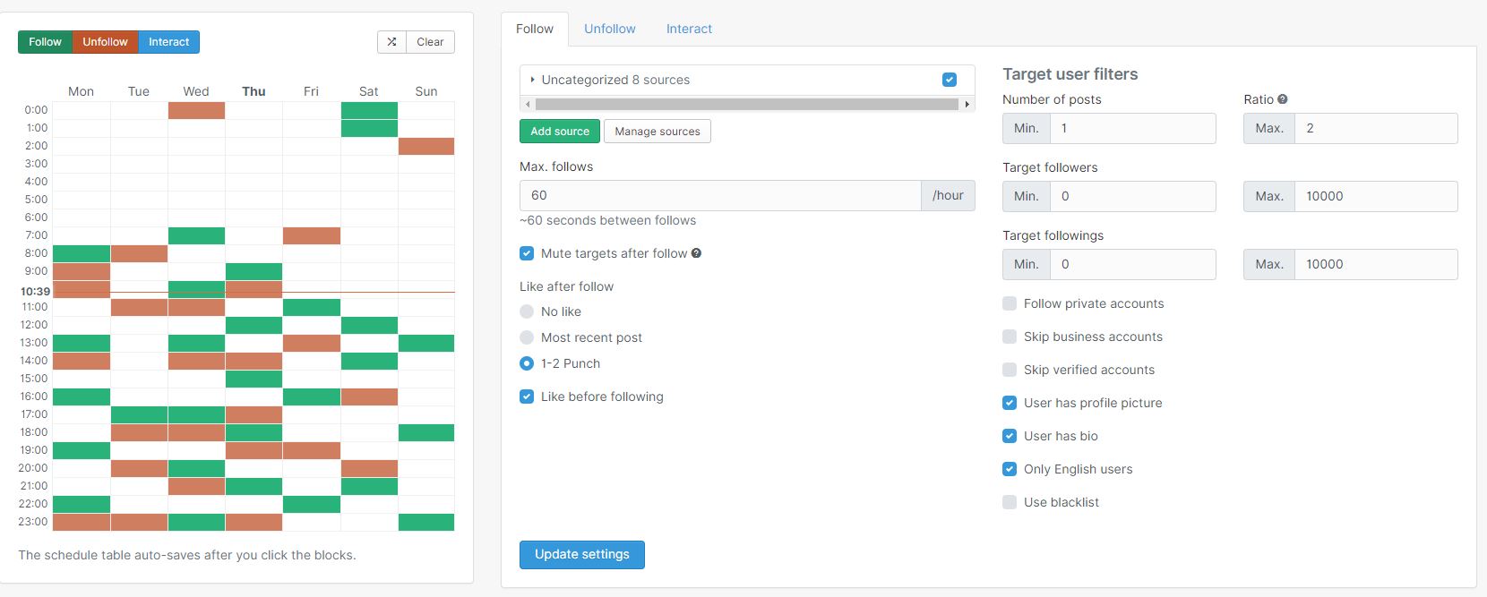Click the Friday 22:00 follow block
The image size is (1487, 597).
point(312,504)
